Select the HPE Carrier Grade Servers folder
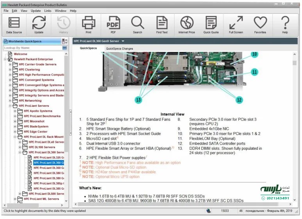302x219 pixels. tap(38, 65)
